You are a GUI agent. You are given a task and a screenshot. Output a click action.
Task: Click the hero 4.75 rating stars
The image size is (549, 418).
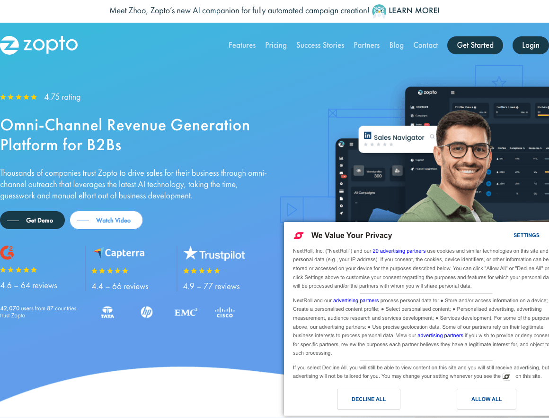tap(18, 97)
